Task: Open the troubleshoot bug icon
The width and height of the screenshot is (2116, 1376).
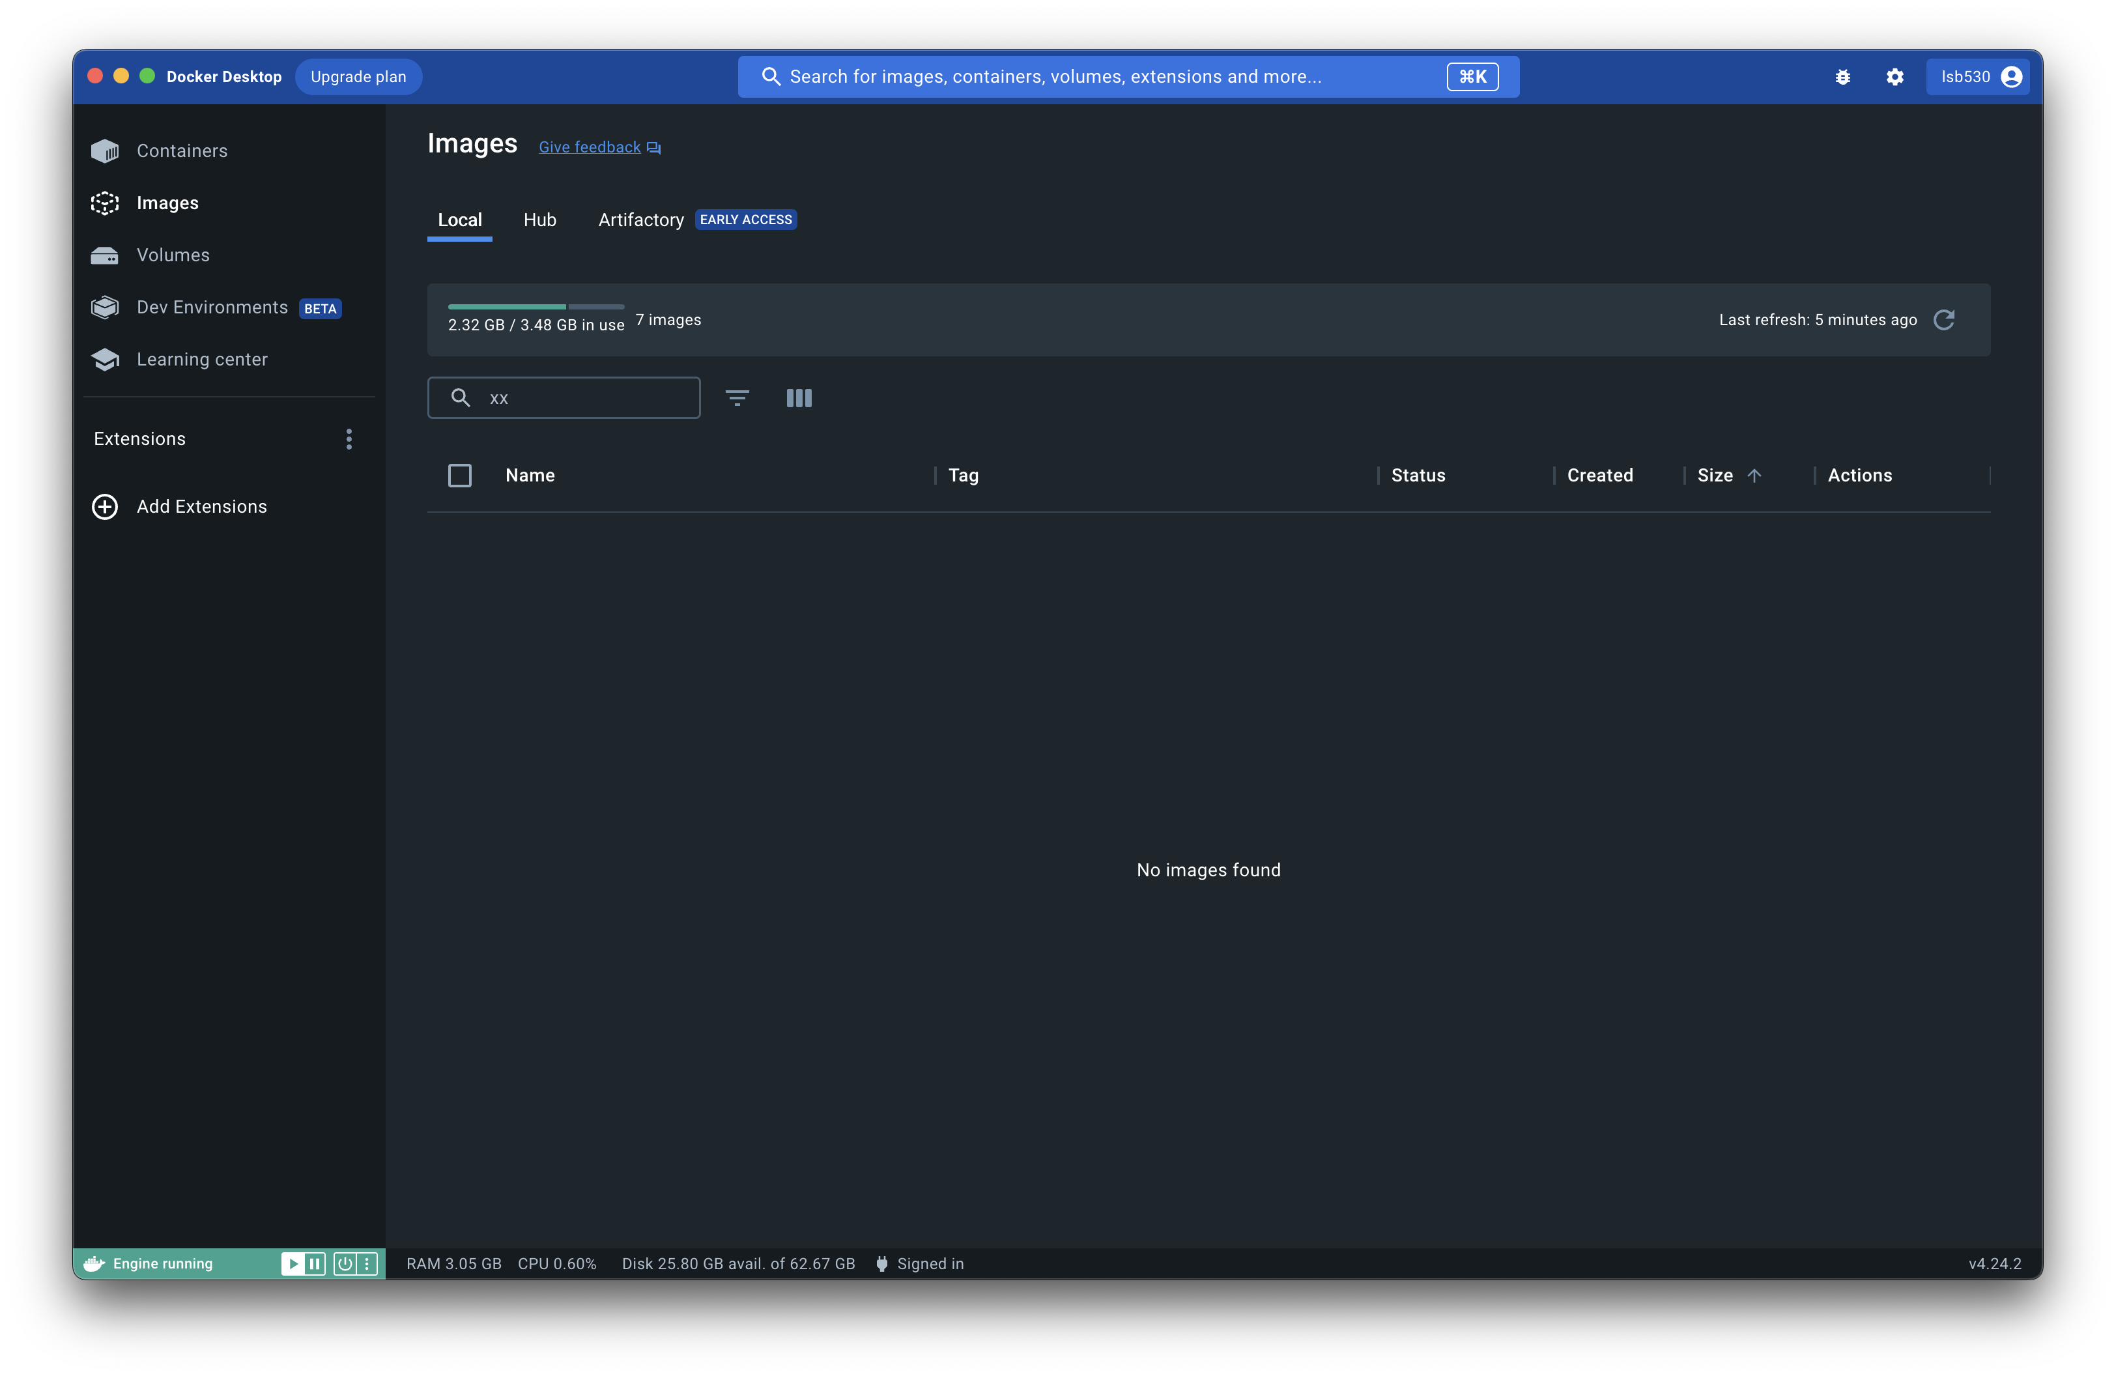Action: pos(1842,78)
